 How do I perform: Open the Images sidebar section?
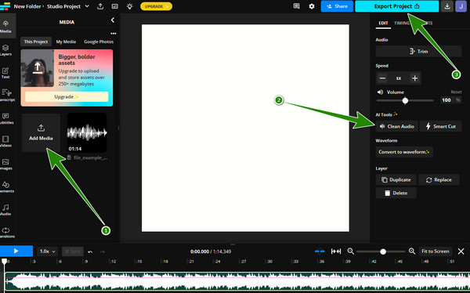click(6, 165)
